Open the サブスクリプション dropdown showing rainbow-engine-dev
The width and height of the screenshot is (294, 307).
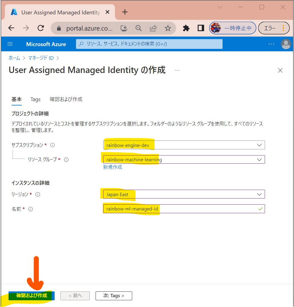(184, 145)
